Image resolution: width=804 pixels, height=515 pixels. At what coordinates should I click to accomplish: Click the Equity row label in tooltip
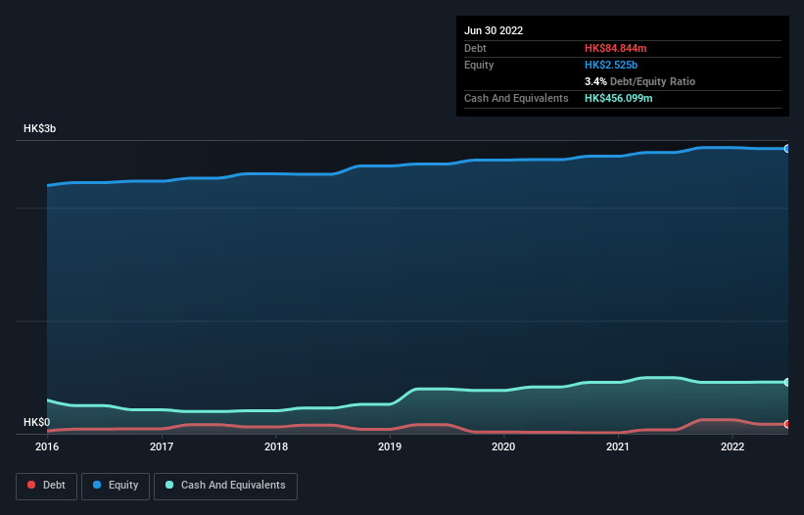point(479,65)
